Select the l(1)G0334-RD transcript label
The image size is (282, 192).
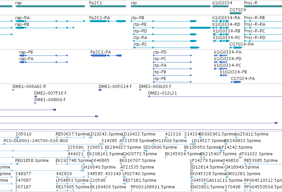tap(226, 24)
